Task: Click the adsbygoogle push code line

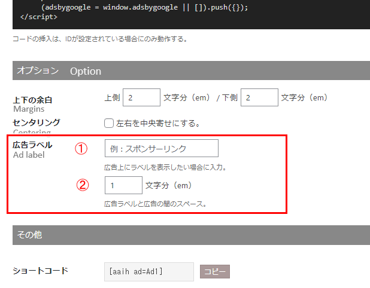Action: [x=144, y=7]
